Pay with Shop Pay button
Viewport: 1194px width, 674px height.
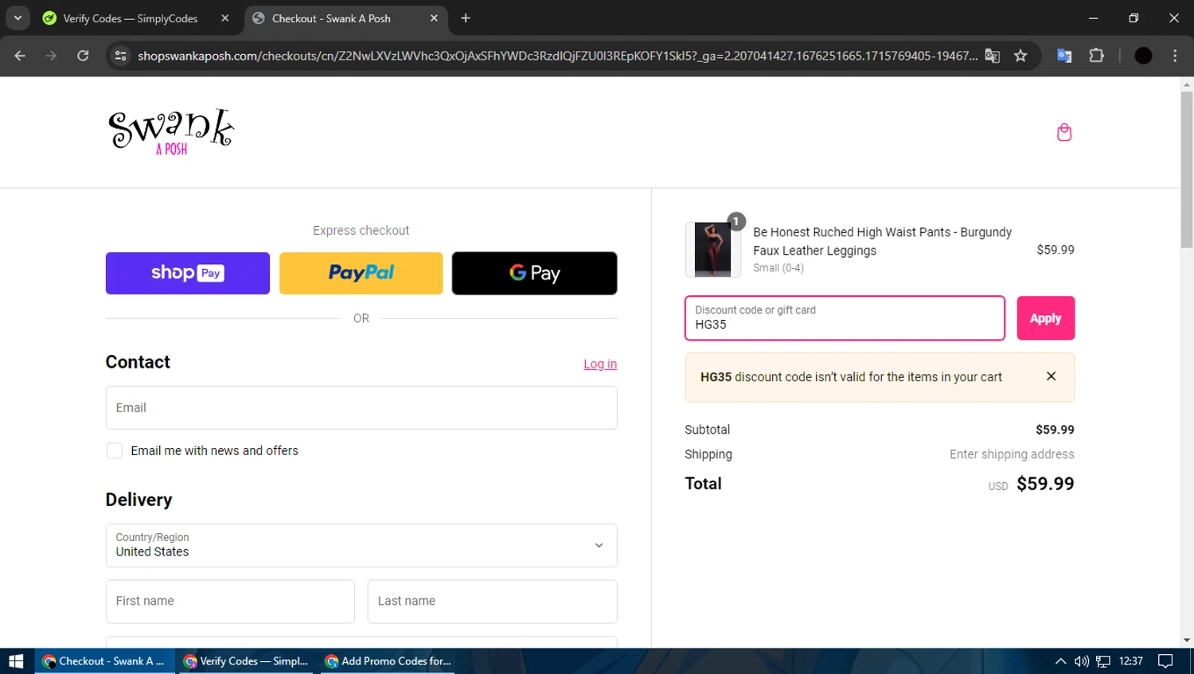click(x=188, y=273)
